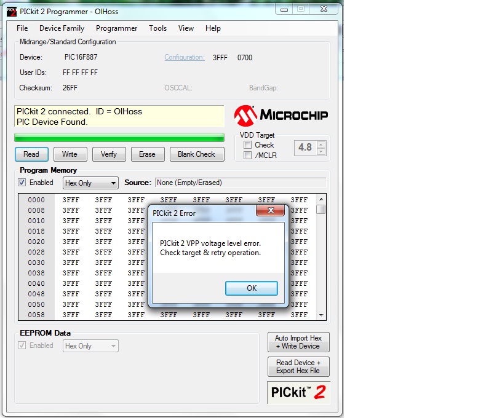
Task: Click address row 0040 in program memory
Action: click(x=36, y=283)
